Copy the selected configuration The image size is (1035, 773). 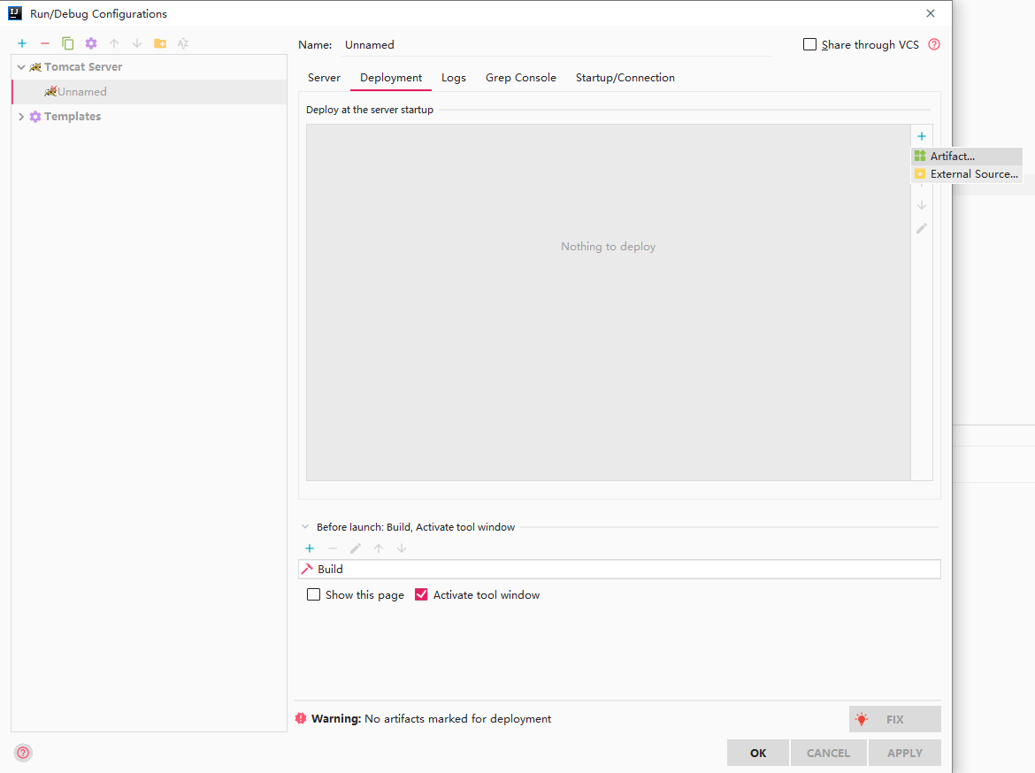(67, 43)
